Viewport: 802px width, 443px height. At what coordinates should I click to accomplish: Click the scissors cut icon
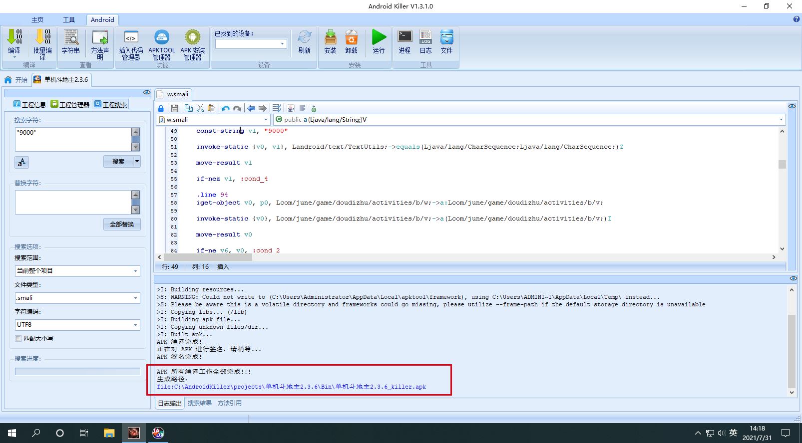coord(200,108)
